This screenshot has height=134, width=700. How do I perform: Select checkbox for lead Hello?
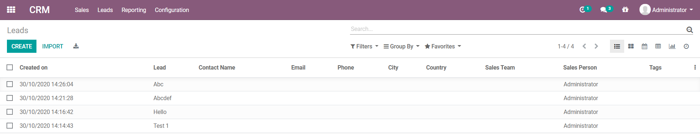point(10,112)
